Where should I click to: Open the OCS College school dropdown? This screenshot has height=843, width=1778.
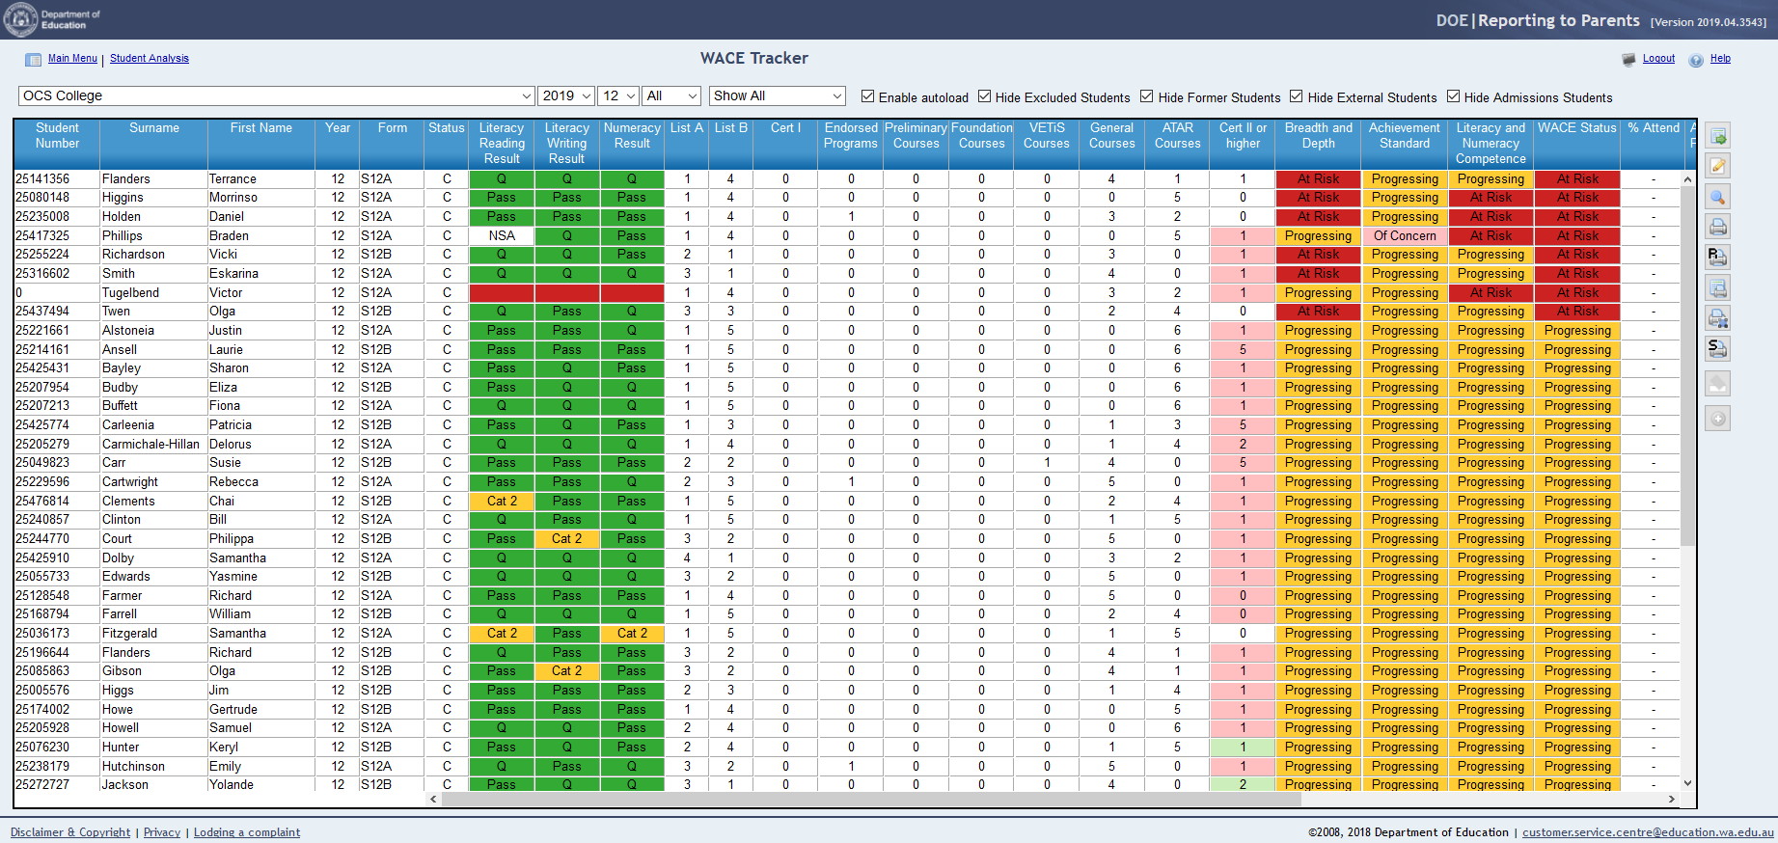[x=276, y=95]
